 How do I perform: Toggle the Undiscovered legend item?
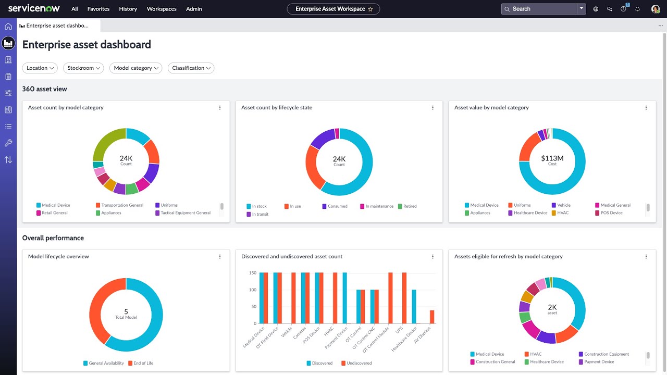point(356,363)
